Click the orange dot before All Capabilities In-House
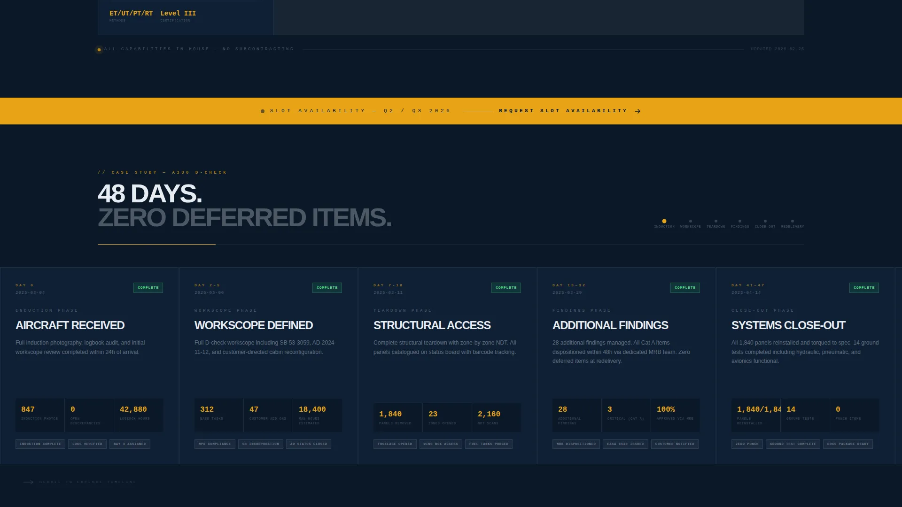Screen dimensions: 902x507 [x=99, y=50]
